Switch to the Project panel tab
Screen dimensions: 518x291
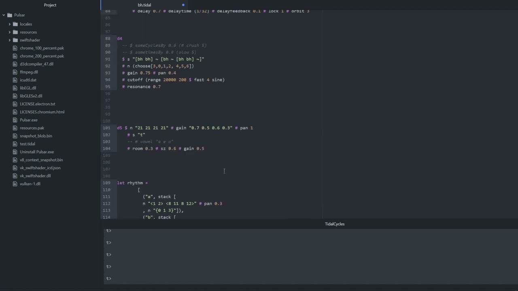(x=50, y=5)
